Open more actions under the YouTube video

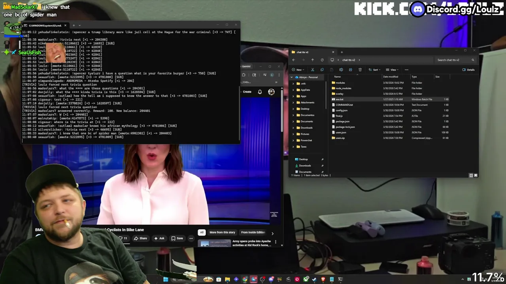(191, 238)
